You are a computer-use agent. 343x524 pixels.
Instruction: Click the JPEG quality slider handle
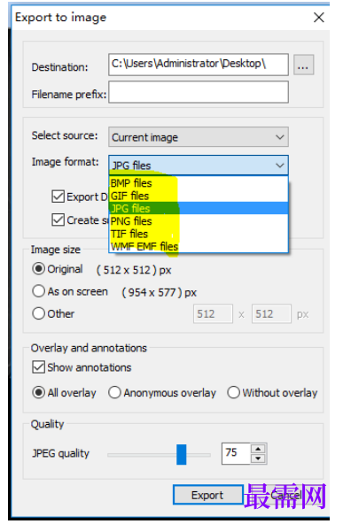tap(182, 454)
